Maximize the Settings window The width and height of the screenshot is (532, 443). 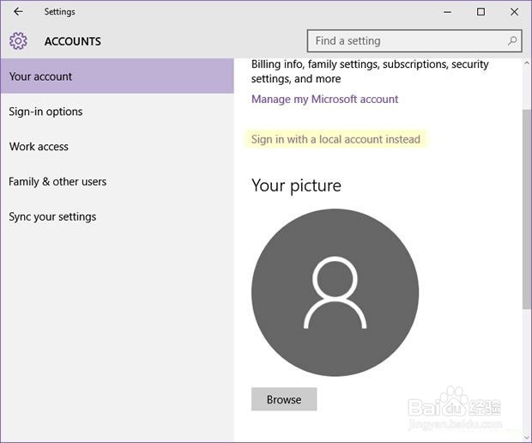click(481, 12)
